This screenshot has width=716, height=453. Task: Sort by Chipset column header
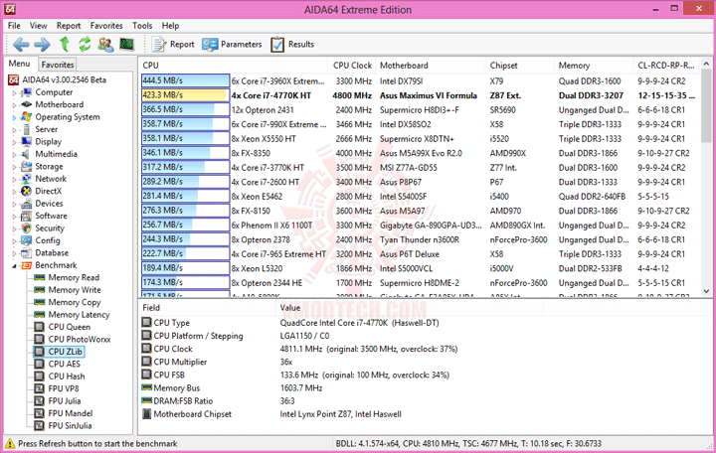520,66
